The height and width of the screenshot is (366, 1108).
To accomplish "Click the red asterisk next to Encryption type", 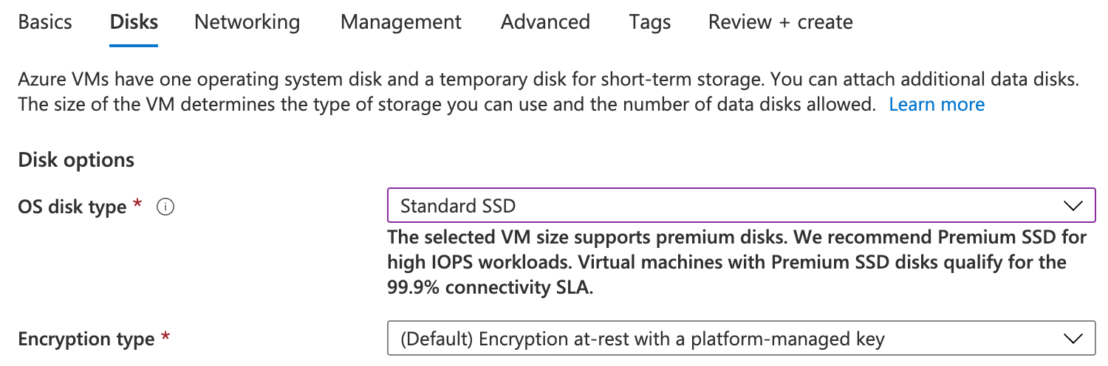I will tap(165, 338).
